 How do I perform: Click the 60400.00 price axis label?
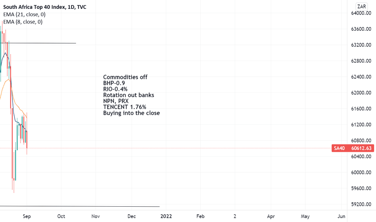361,157
